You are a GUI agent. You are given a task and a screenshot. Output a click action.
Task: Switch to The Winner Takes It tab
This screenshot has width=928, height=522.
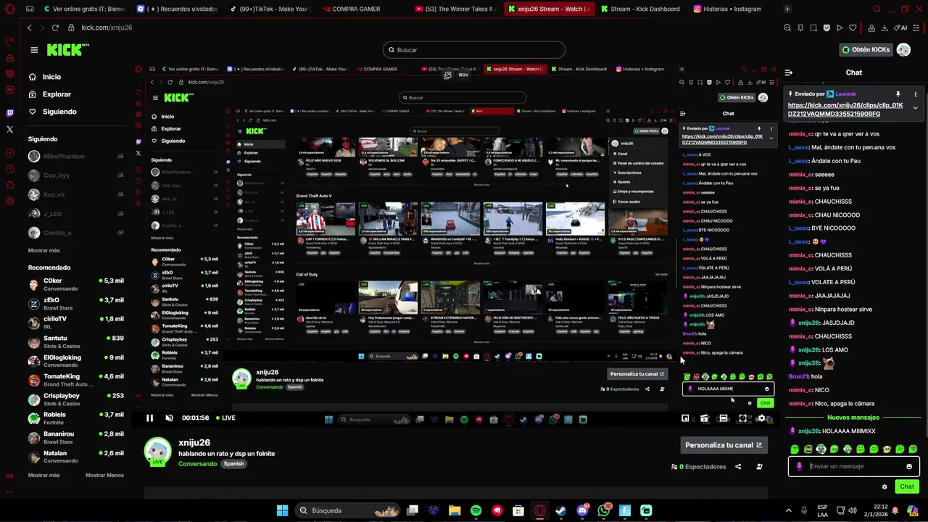point(455,9)
